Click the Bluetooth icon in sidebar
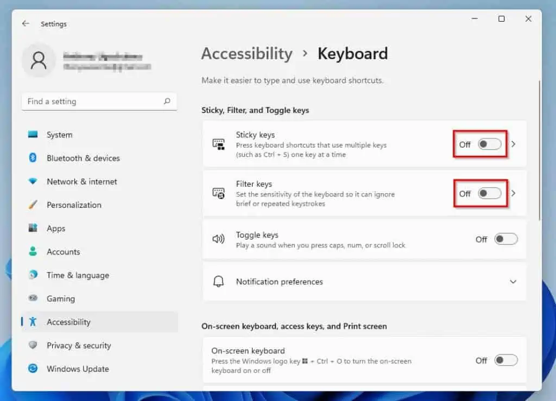The image size is (556, 401). pos(33,158)
